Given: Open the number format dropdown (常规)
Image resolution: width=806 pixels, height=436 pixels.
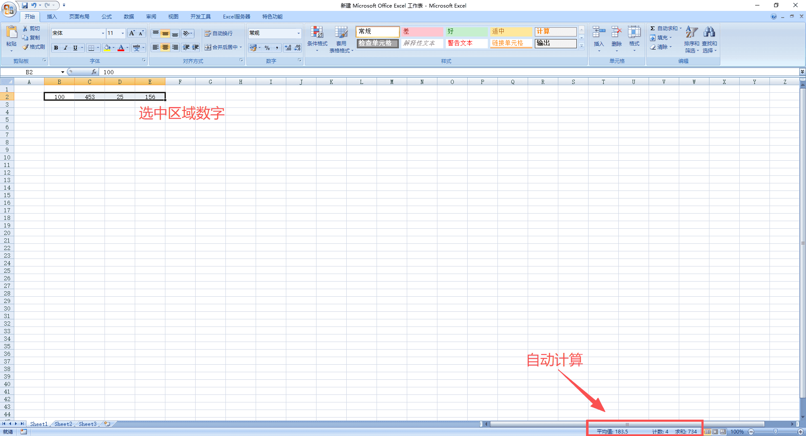Looking at the screenshot, I should (298, 33).
